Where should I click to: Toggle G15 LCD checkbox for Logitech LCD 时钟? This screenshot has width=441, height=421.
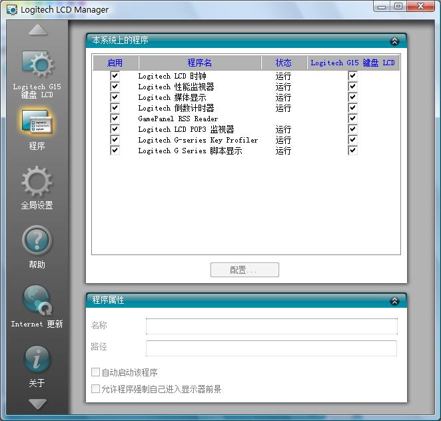point(352,76)
